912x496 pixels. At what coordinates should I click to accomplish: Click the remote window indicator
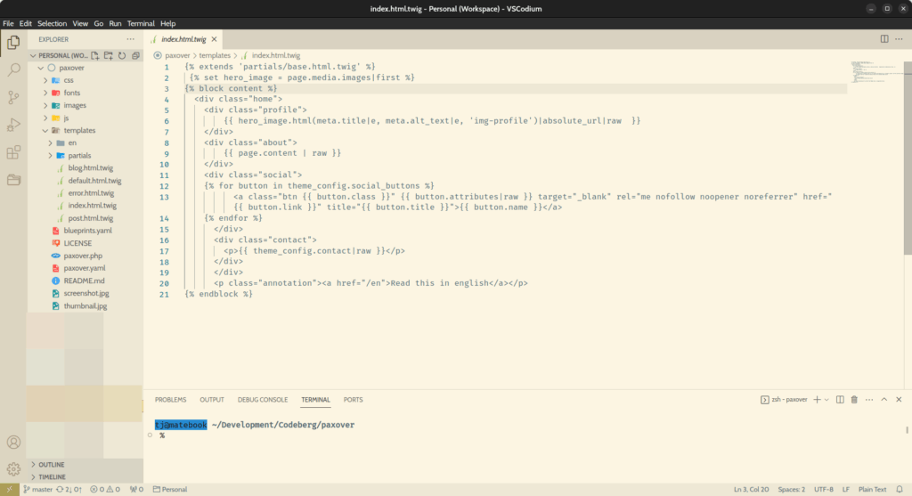[x=9, y=490]
